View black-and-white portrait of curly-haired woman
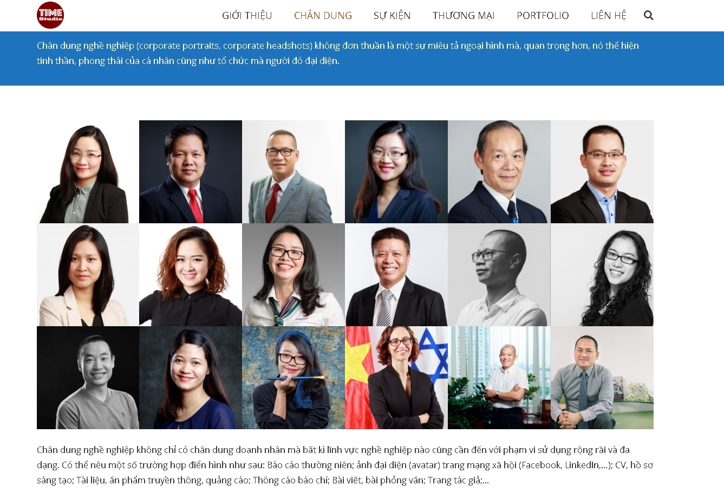 click(x=602, y=275)
